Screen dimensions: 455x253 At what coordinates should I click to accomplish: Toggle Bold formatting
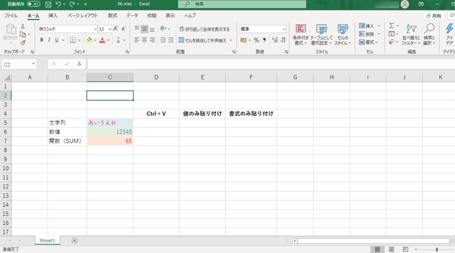[x=42, y=40]
